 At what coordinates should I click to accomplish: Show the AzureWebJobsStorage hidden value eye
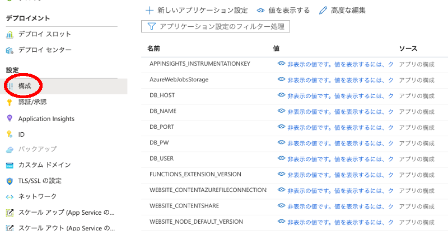pos(282,79)
